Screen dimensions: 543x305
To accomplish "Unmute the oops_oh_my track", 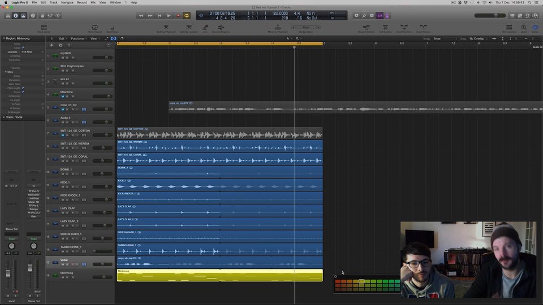I will [x=63, y=109].
